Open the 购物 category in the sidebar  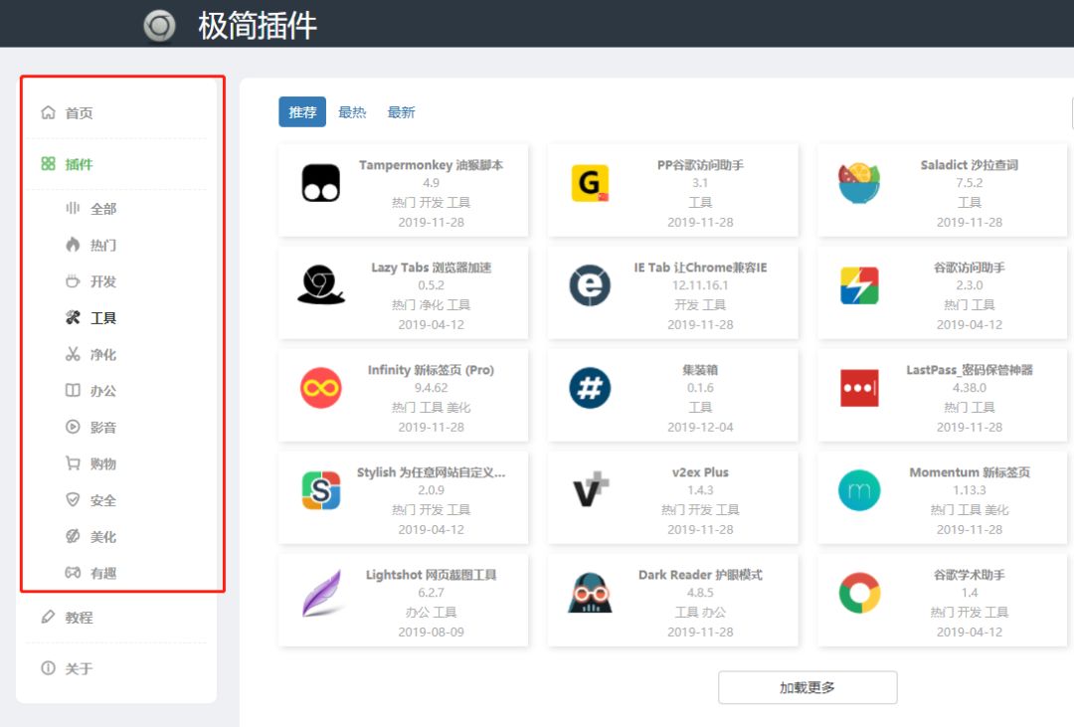point(91,463)
